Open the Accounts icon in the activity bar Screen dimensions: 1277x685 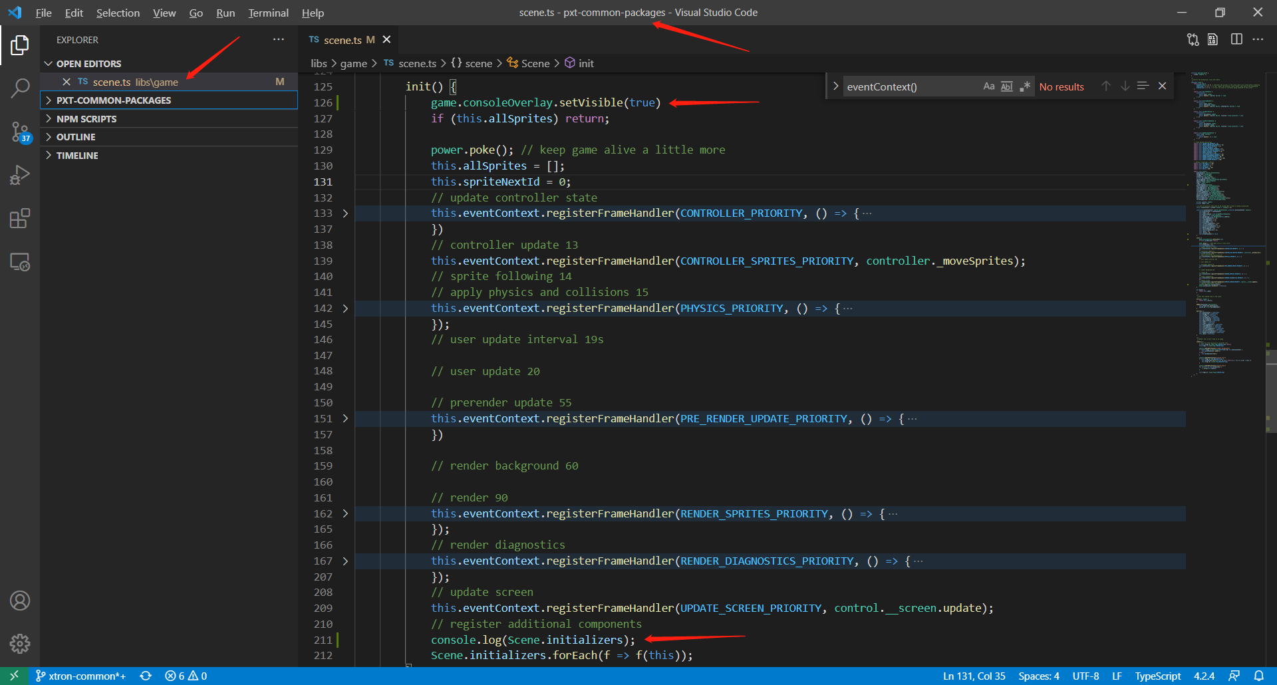point(21,601)
